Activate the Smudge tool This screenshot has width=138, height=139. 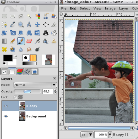[29, 49]
